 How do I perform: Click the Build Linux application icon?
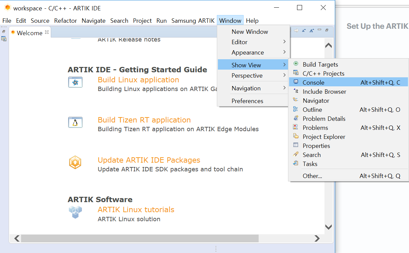75,82
